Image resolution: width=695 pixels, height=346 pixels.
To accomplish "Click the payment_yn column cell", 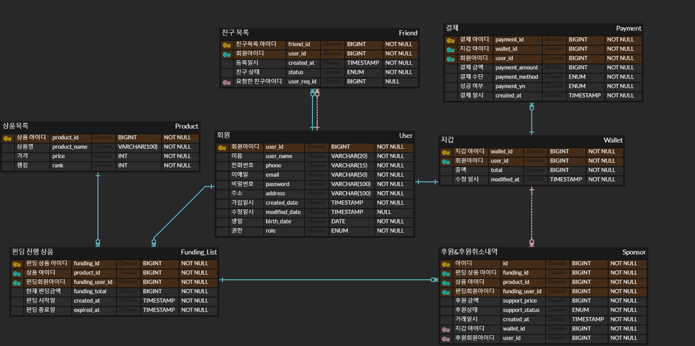I will (x=517, y=86).
